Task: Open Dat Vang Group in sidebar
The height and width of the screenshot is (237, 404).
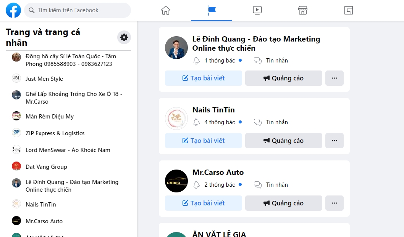Action: [46, 167]
